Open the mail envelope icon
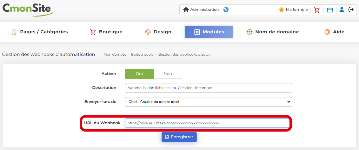Screen dimensions: 359x150 click(330, 10)
